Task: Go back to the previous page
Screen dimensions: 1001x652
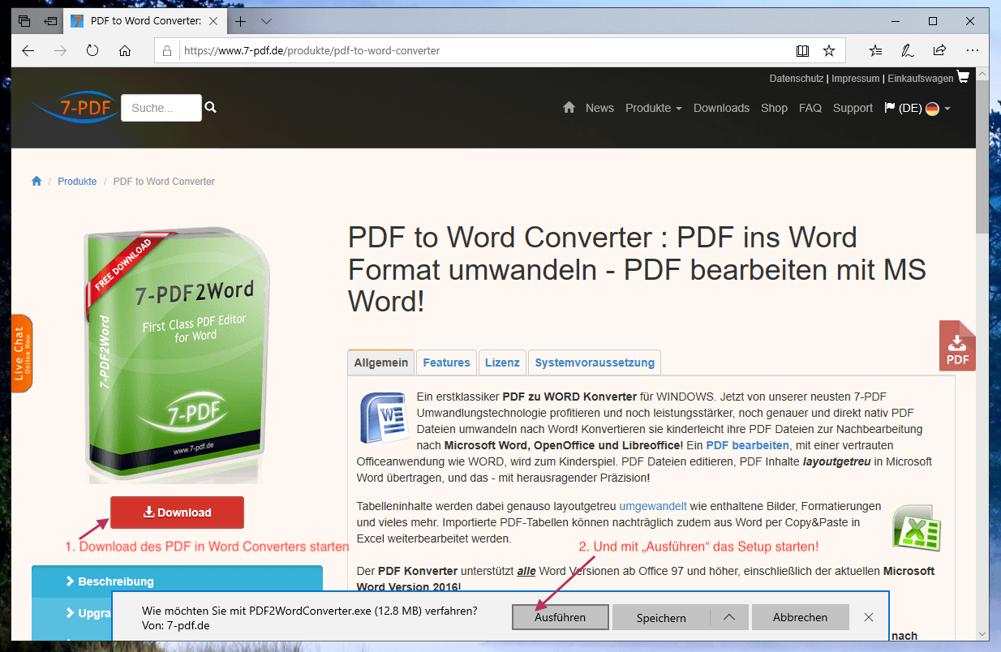Action: point(28,50)
